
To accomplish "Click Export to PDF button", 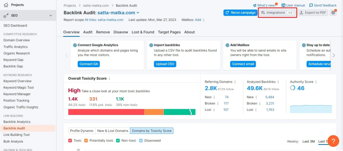I will tap(313, 13).
